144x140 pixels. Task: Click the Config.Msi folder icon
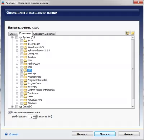click(25, 54)
